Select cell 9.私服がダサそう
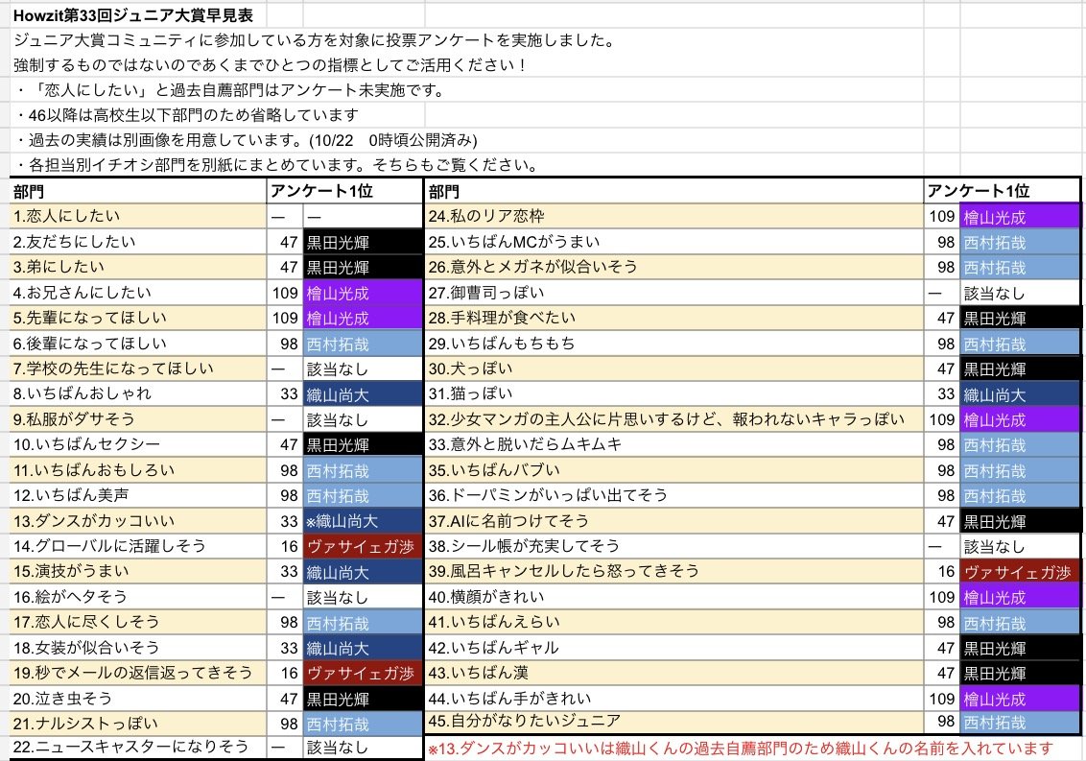The image size is (1086, 761). 138,418
